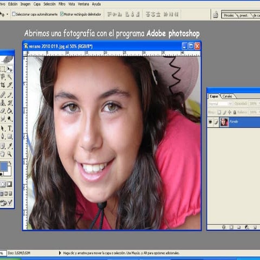Select the Eraser tool
260x260 pixels.
pos(3,110)
